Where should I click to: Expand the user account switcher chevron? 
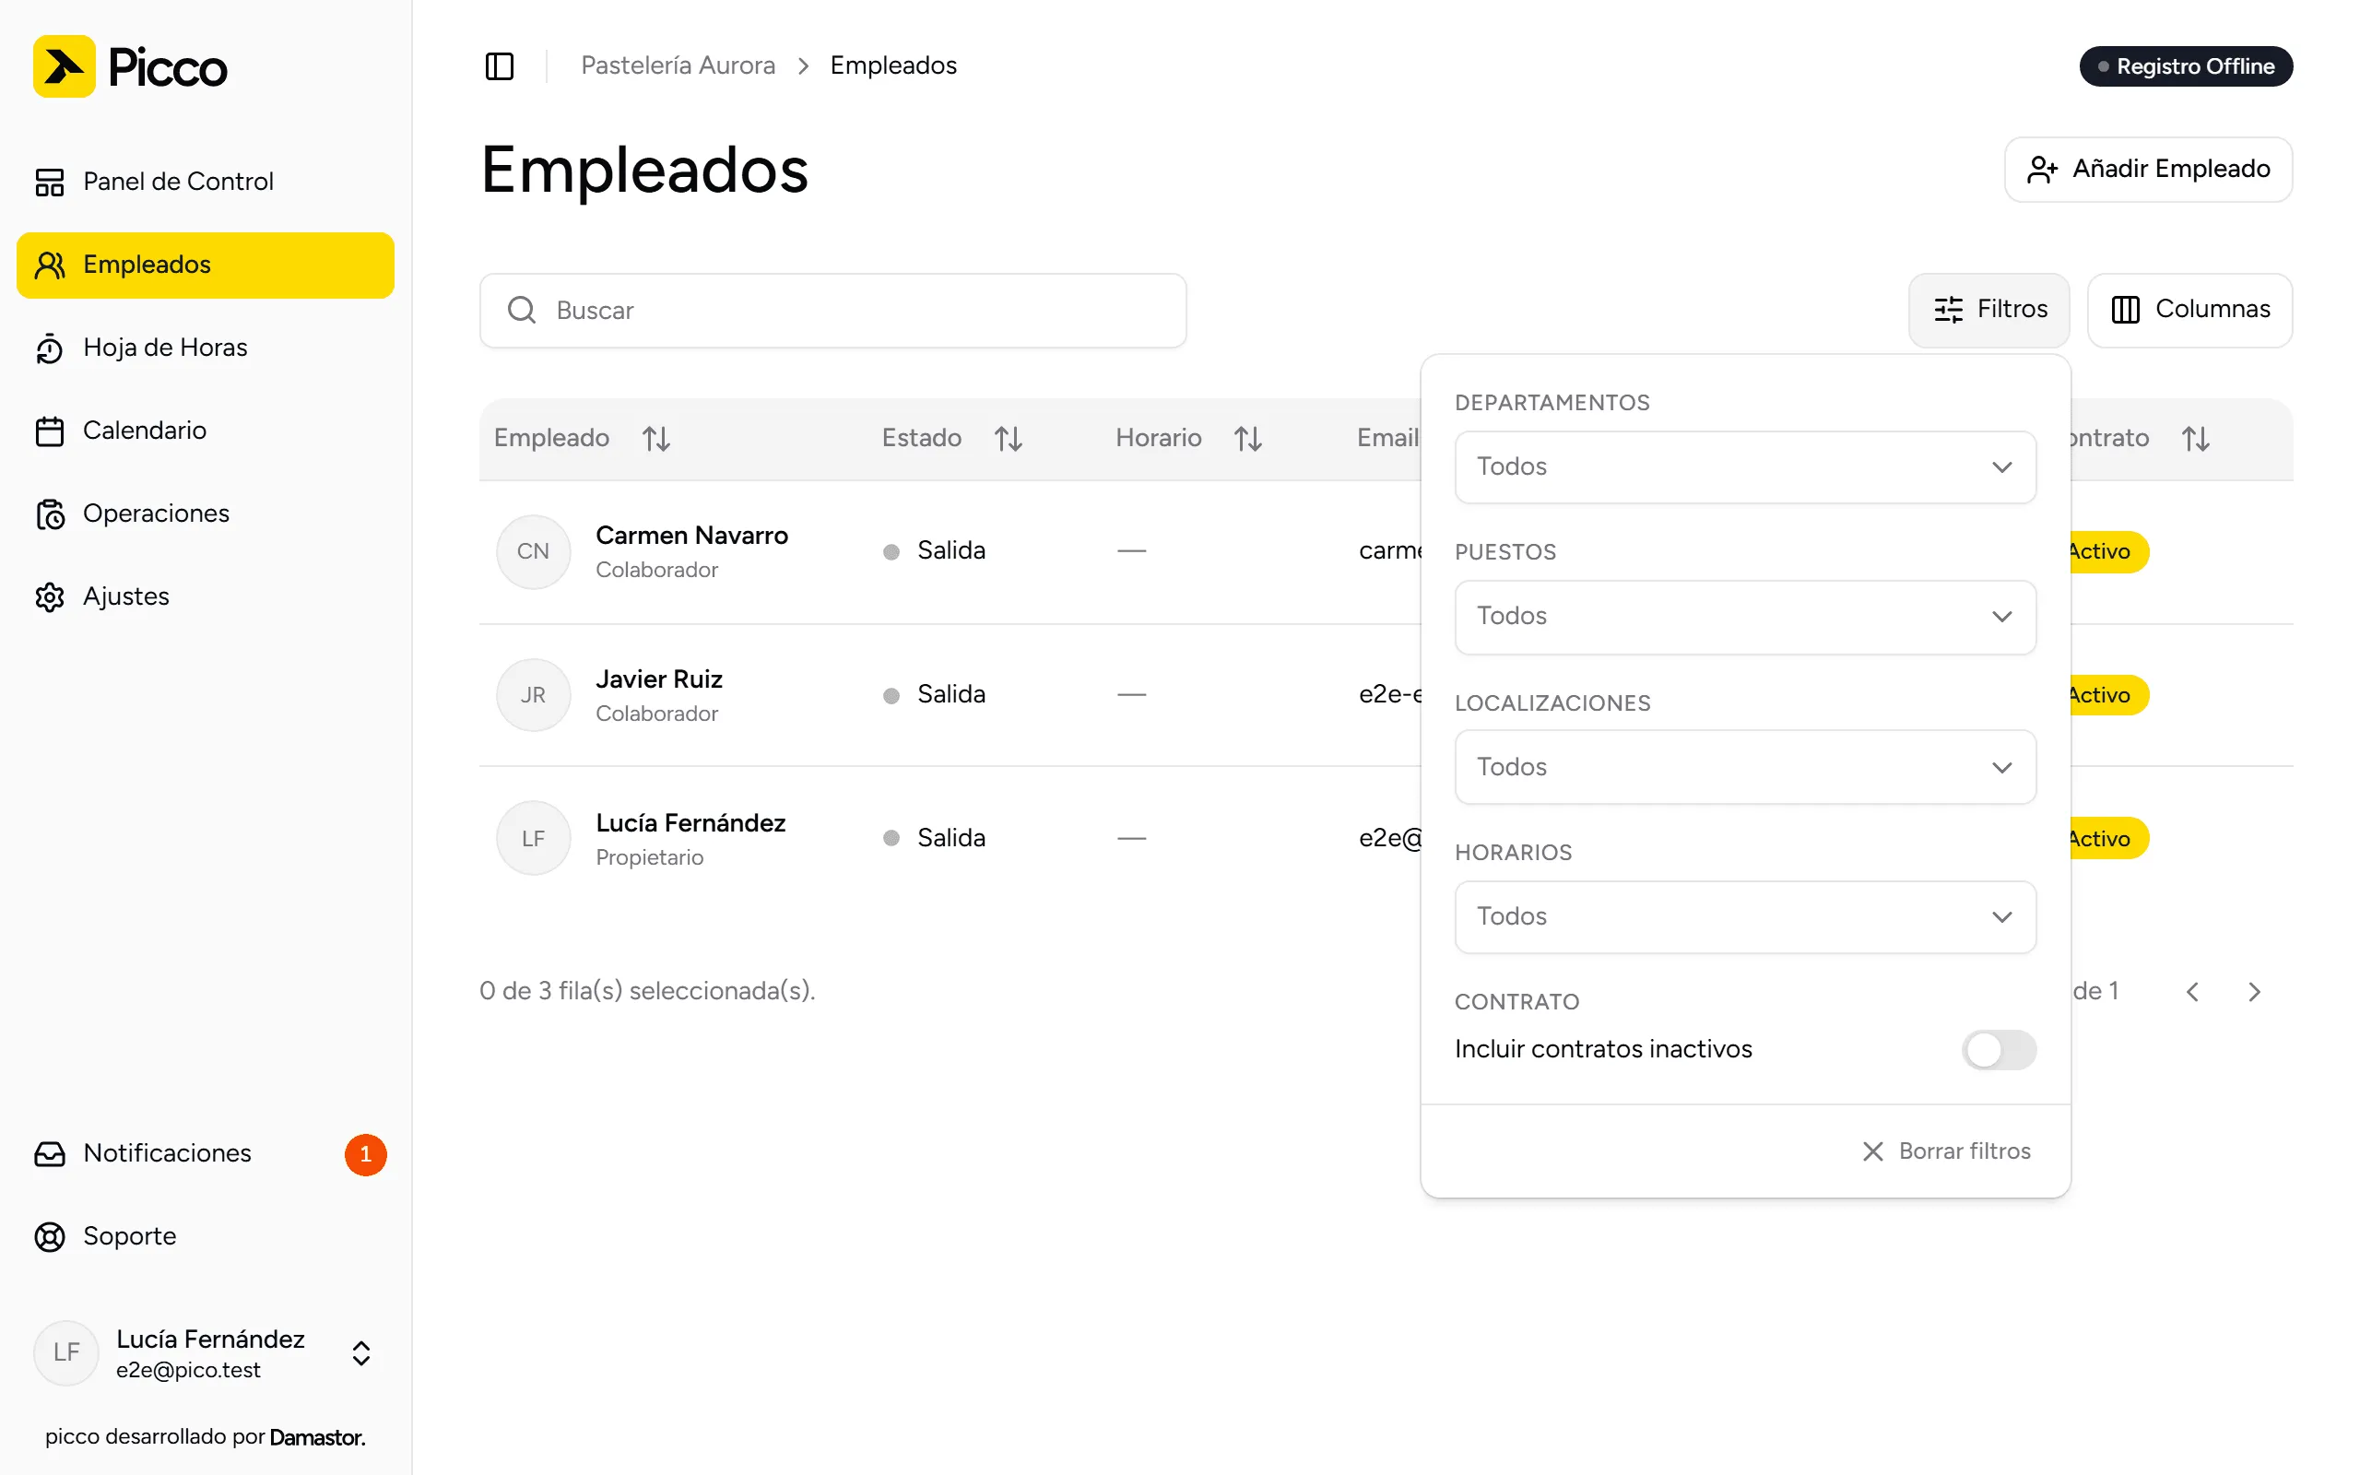tap(360, 1353)
